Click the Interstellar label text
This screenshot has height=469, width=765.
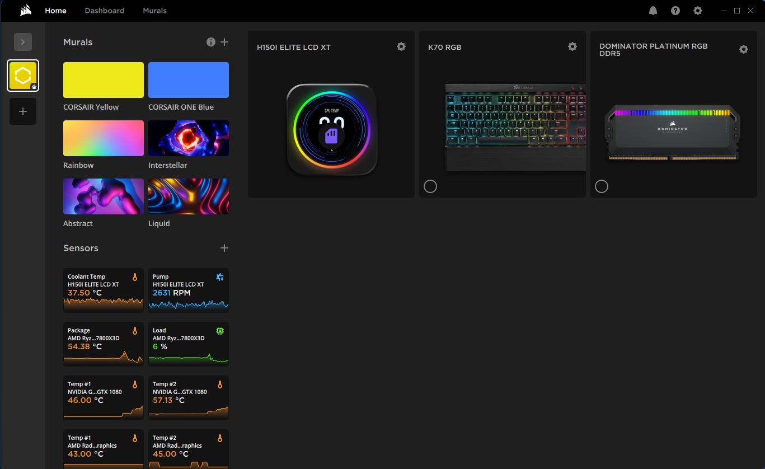pyautogui.click(x=168, y=165)
